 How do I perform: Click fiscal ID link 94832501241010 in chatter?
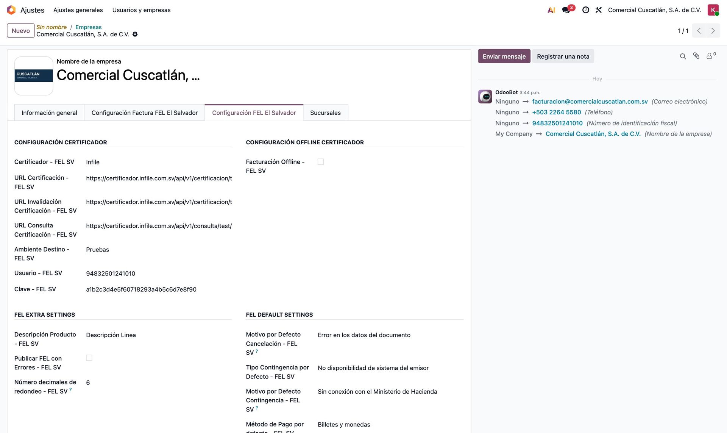click(x=557, y=123)
